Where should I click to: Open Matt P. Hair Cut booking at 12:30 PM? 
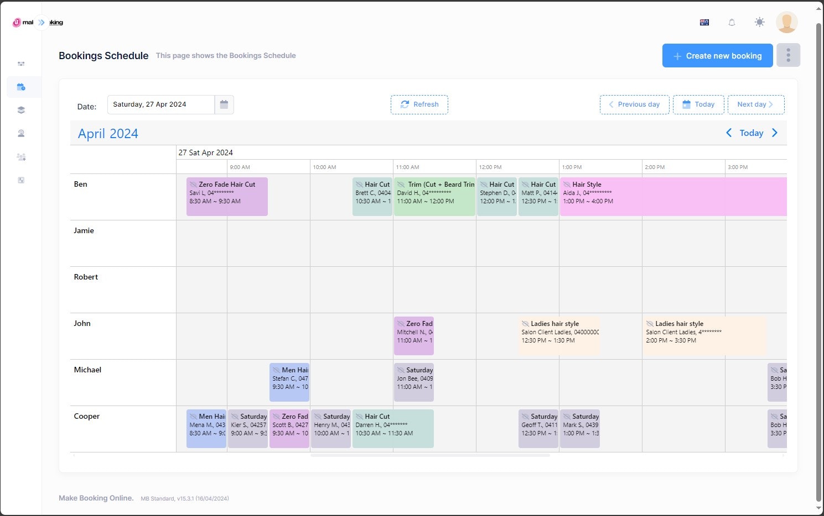pos(538,197)
